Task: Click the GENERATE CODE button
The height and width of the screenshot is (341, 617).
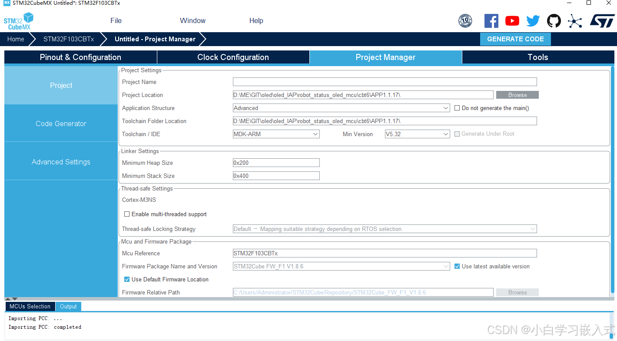Action: coord(515,39)
